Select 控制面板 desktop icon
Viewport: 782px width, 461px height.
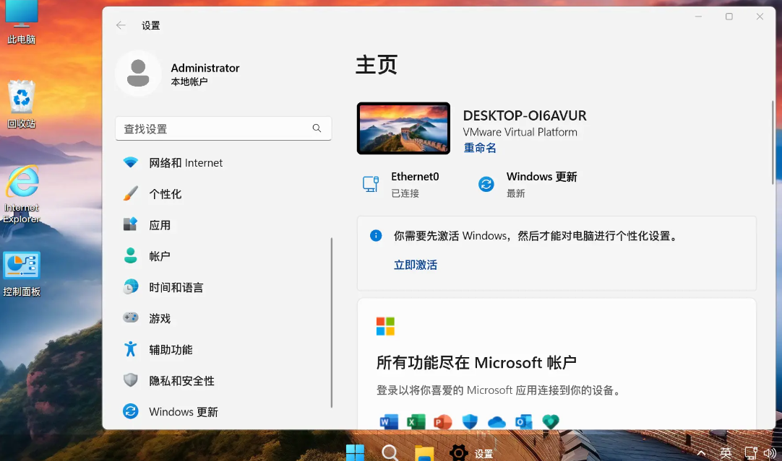pos(22,275)
